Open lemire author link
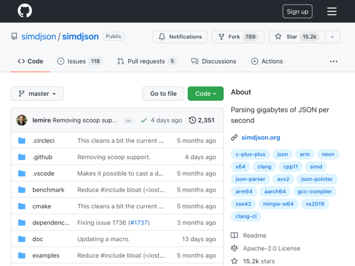 (42, 120)
